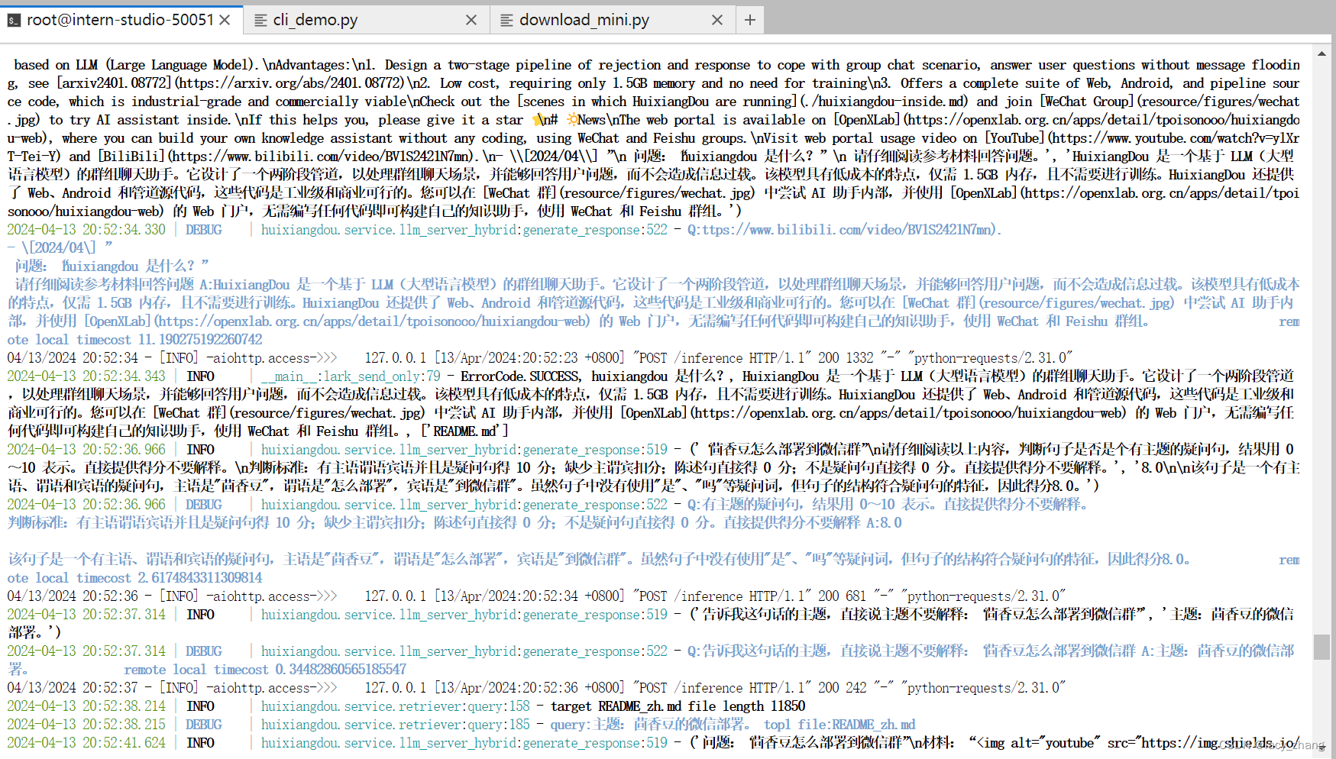
Task: Click the retriever:query:158 log source
Action: pos(396,706)
